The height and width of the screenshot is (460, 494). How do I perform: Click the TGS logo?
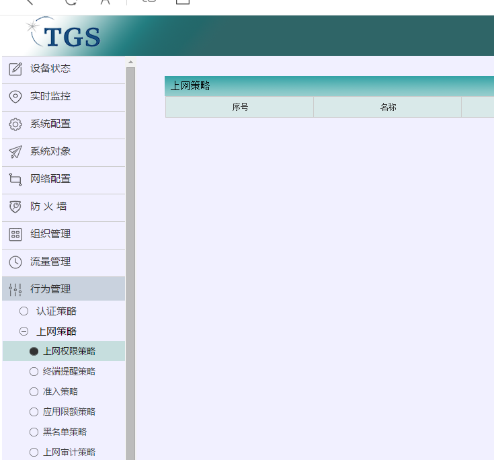64,34
